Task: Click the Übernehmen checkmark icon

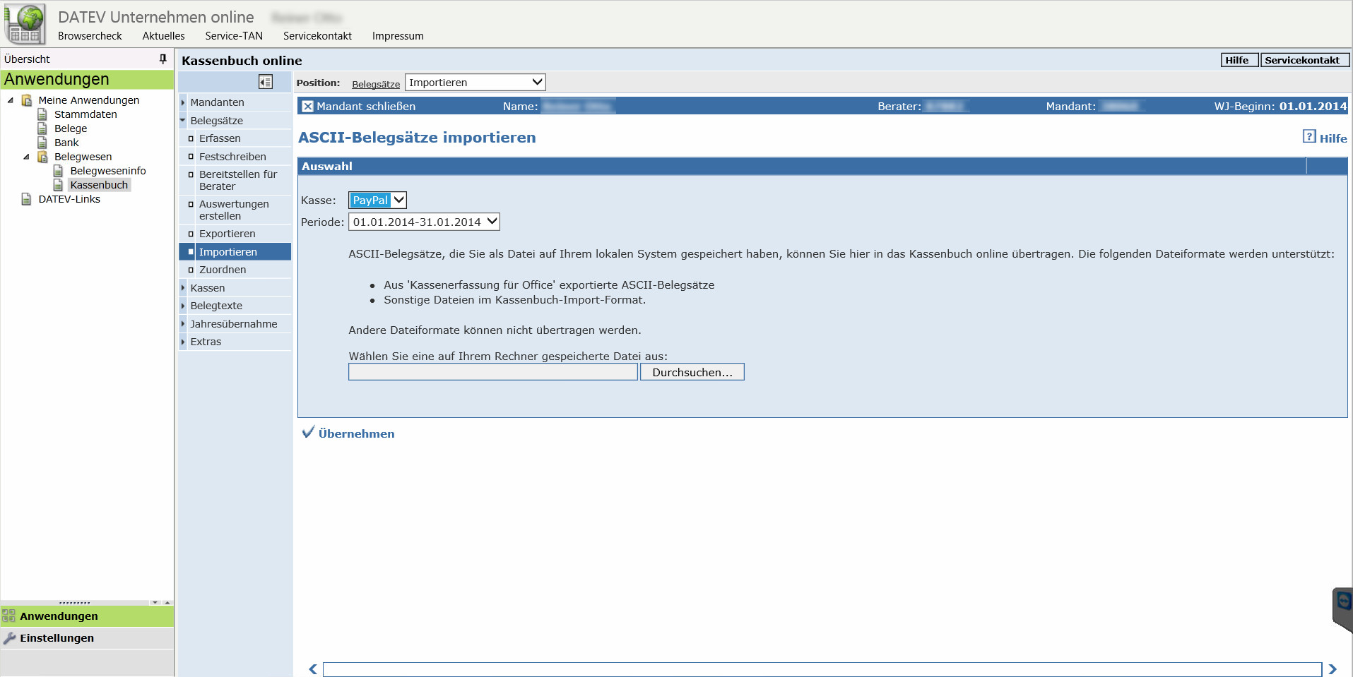Action: pyautogui.click(x=308, y=433)
